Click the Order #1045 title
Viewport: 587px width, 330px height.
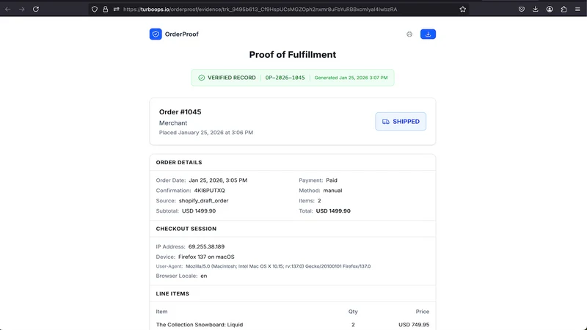180,112
